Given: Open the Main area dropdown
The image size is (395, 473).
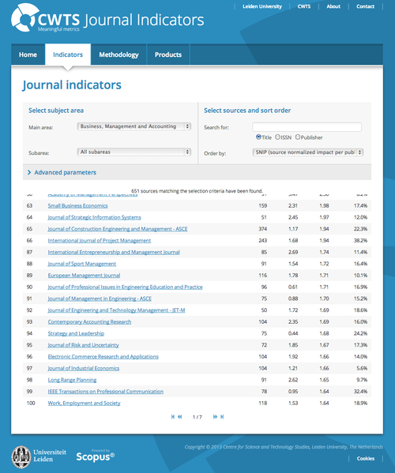Looking at the screenshot, I should 134,126.
